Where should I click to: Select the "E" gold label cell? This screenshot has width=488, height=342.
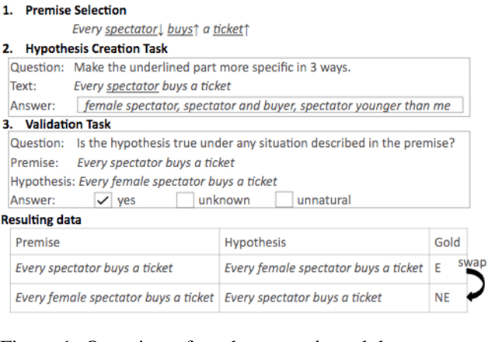[436, 269]
